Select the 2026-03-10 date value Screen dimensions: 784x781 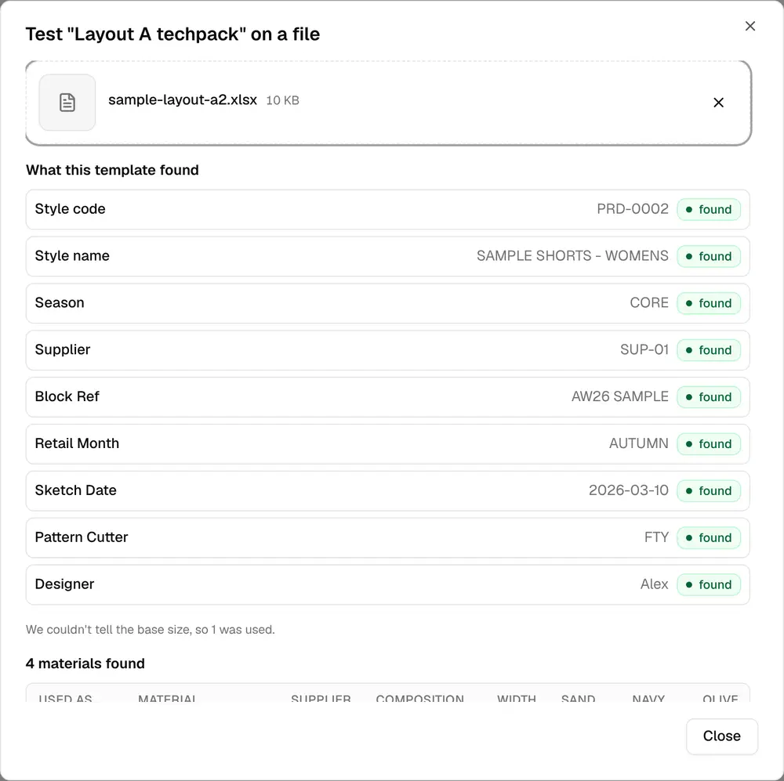(x=629, y=490)
